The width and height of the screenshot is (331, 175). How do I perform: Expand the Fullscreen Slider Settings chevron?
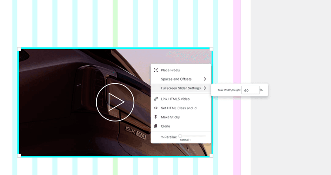(205, 88)
